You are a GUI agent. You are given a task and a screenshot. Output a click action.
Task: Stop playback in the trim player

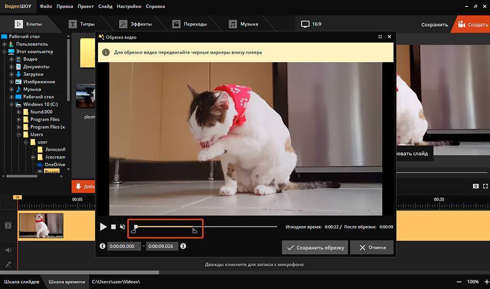(x=114, y=227)
